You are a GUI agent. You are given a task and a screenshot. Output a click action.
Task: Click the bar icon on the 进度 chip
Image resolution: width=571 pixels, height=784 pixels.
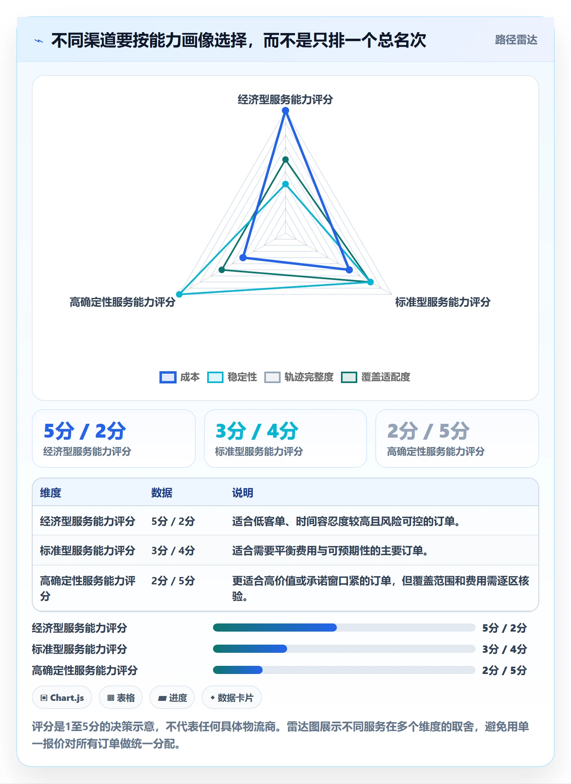click(x=162, y=698)
